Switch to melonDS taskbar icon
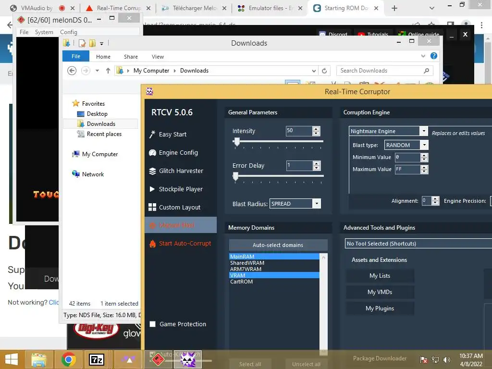 (158, 359)
